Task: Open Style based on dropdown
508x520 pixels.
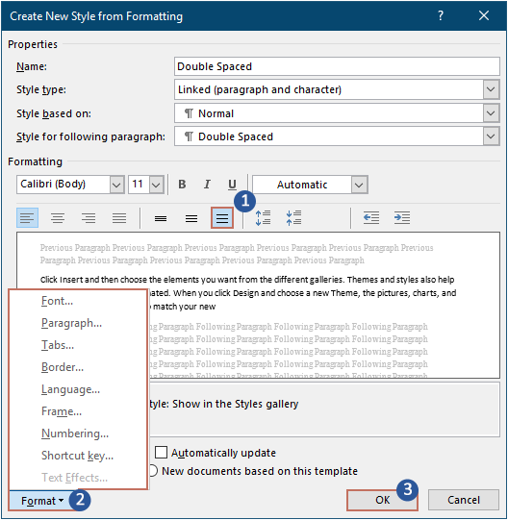Action: [x=491, y=113]
